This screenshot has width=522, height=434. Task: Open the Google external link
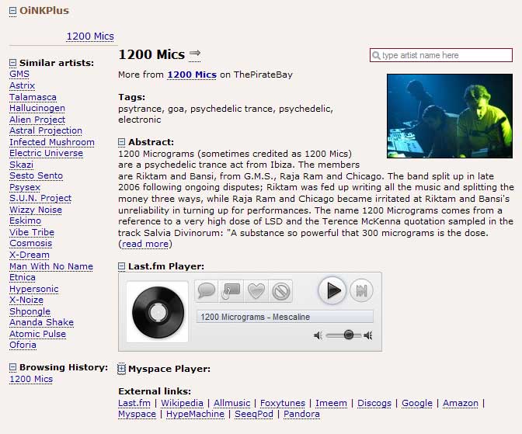click(x=417, y=403)
